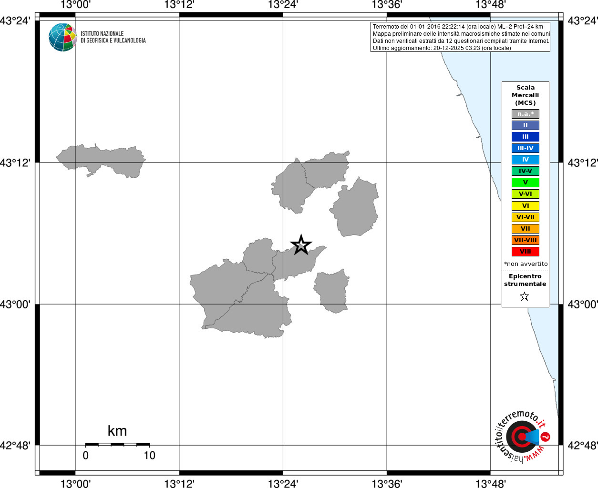This screenshot has height=488, width=598.
Task: Click the n.a.* gray legend swatch
Action: point(526,114)
